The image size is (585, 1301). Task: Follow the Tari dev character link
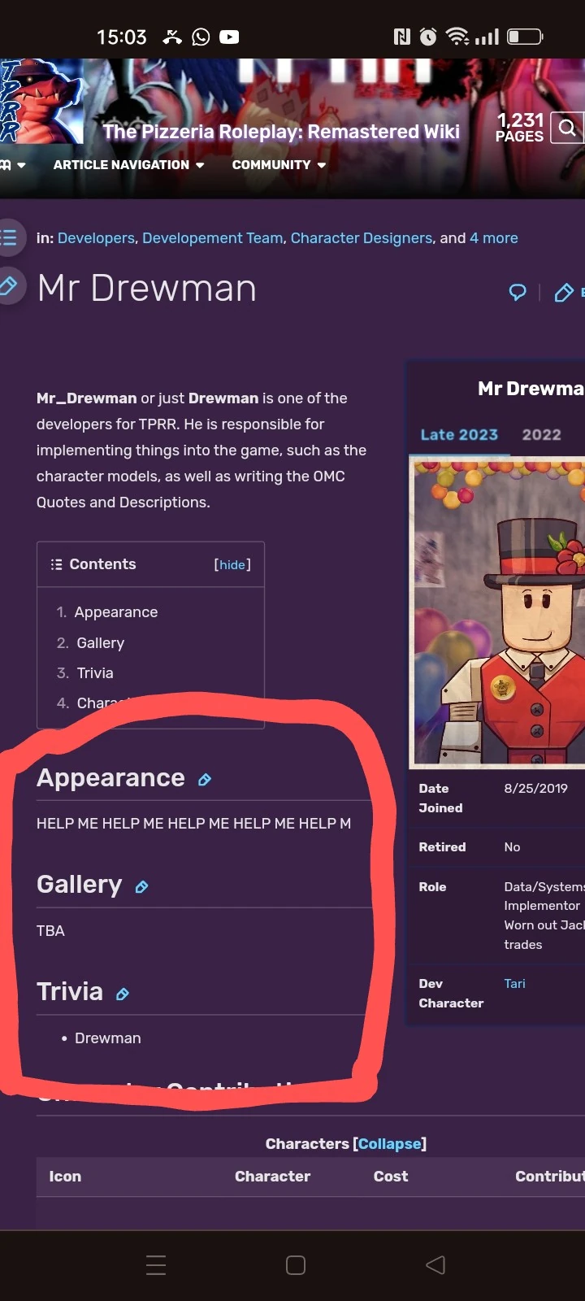514,984
